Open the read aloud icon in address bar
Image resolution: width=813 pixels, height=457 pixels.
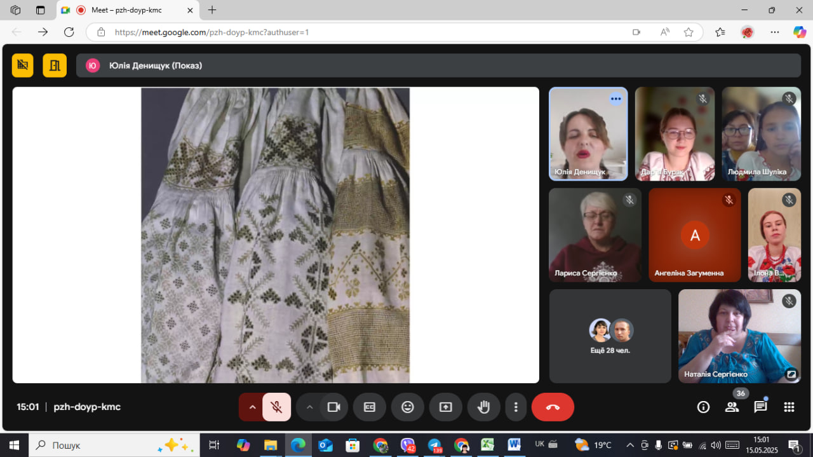(665, 32)
